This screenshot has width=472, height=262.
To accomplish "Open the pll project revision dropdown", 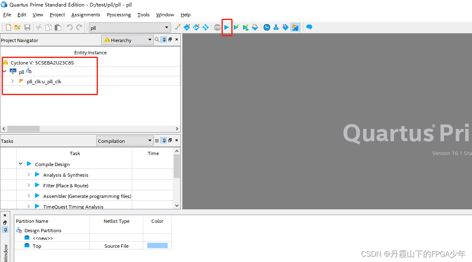I will (166, 28).
